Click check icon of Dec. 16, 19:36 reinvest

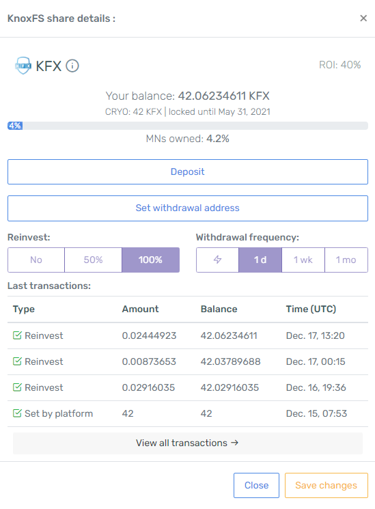(17, 387)
